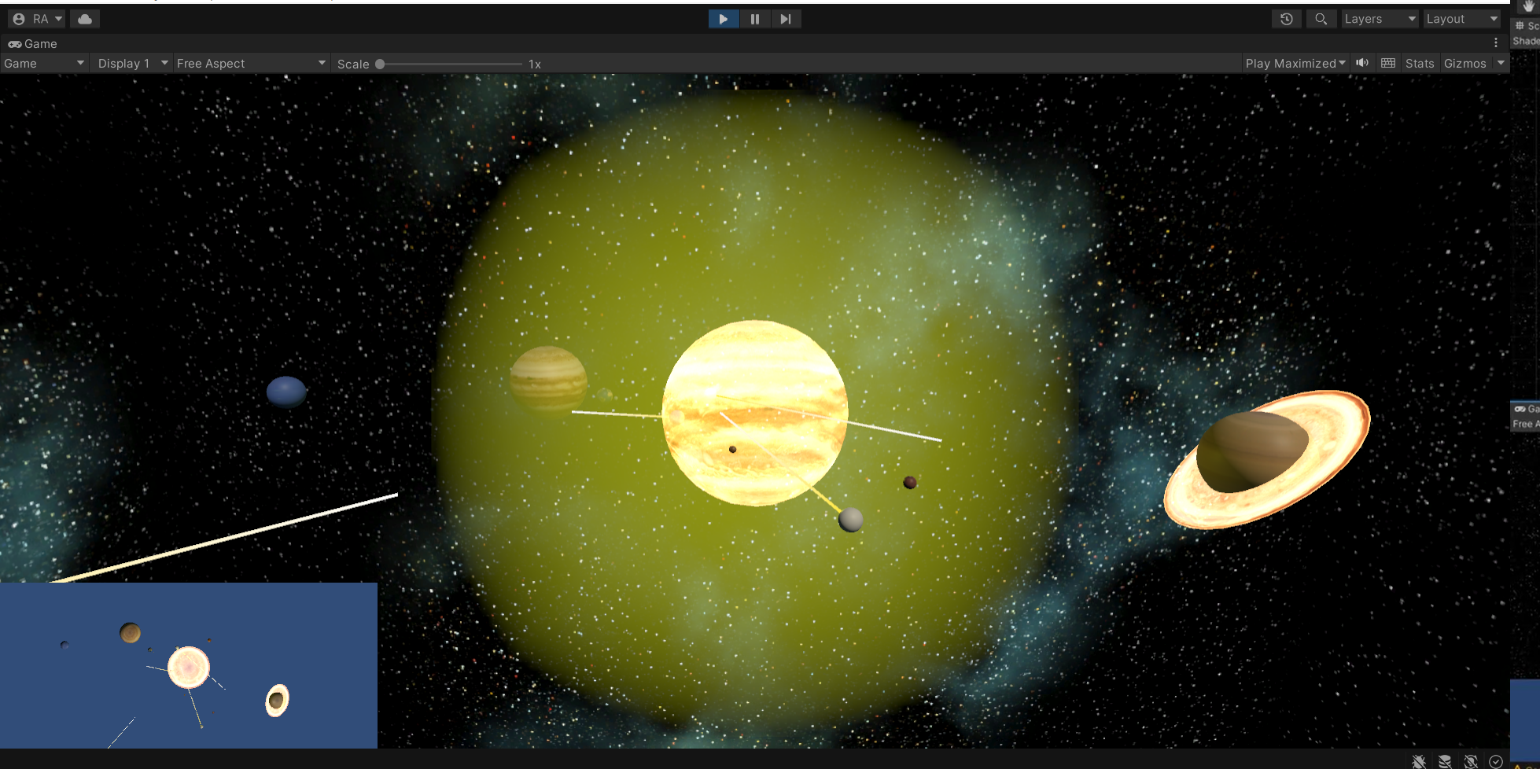Open the Game view kebab menu

point(1498,43)
